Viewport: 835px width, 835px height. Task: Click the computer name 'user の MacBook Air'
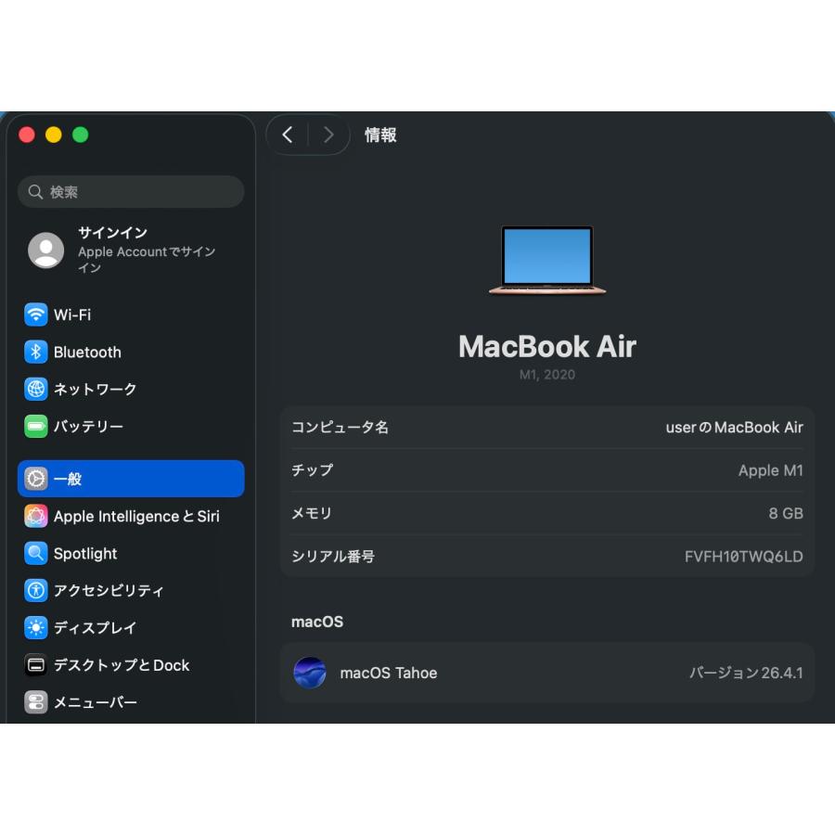click(735, 428)
